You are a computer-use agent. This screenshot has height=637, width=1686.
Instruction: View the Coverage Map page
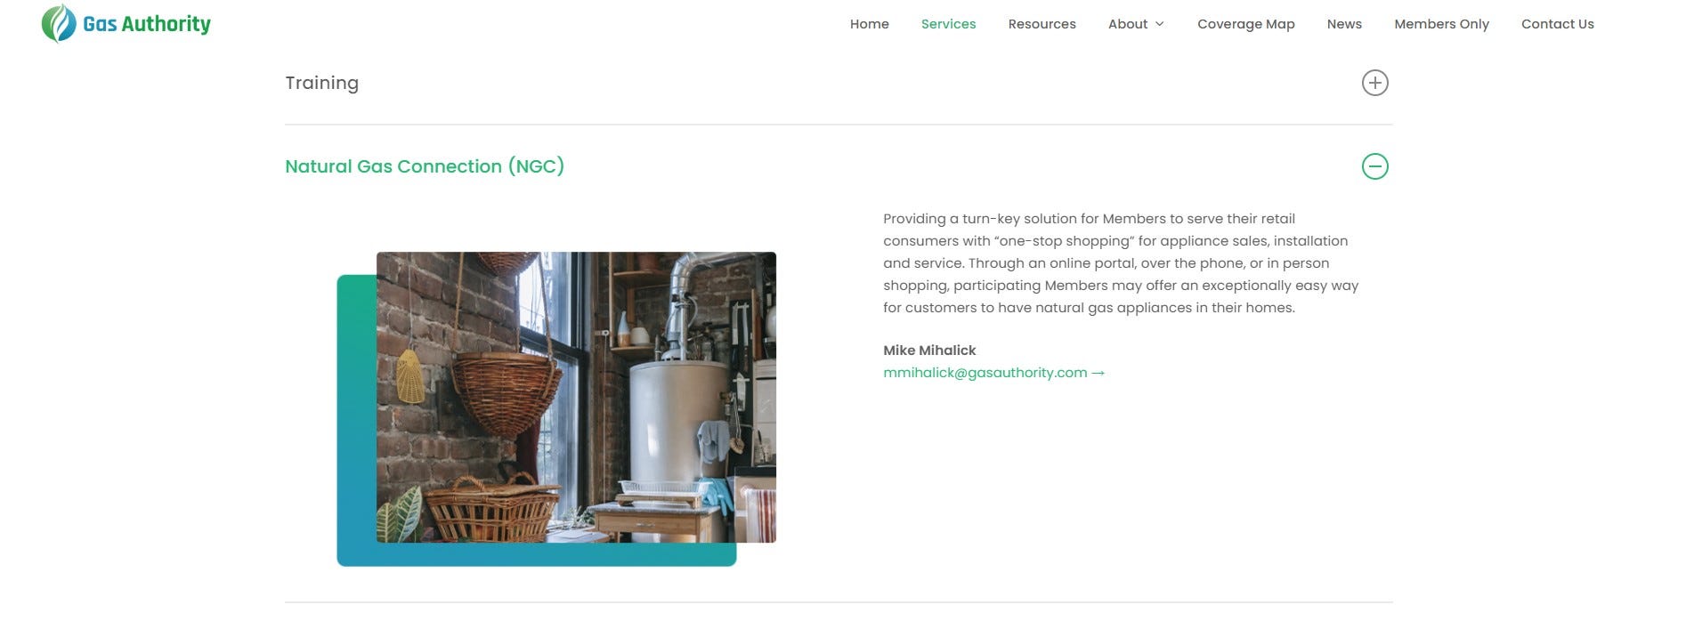coord(1245,24)
